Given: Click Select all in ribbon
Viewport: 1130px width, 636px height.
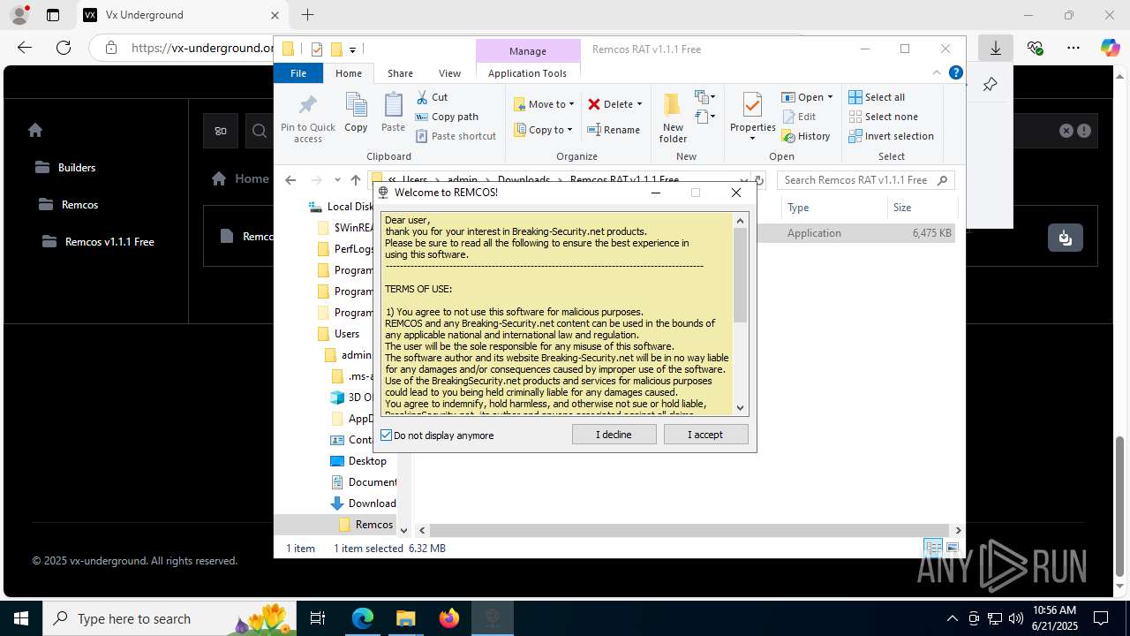Looking at the screenshot, I should (x=877, y=97).
